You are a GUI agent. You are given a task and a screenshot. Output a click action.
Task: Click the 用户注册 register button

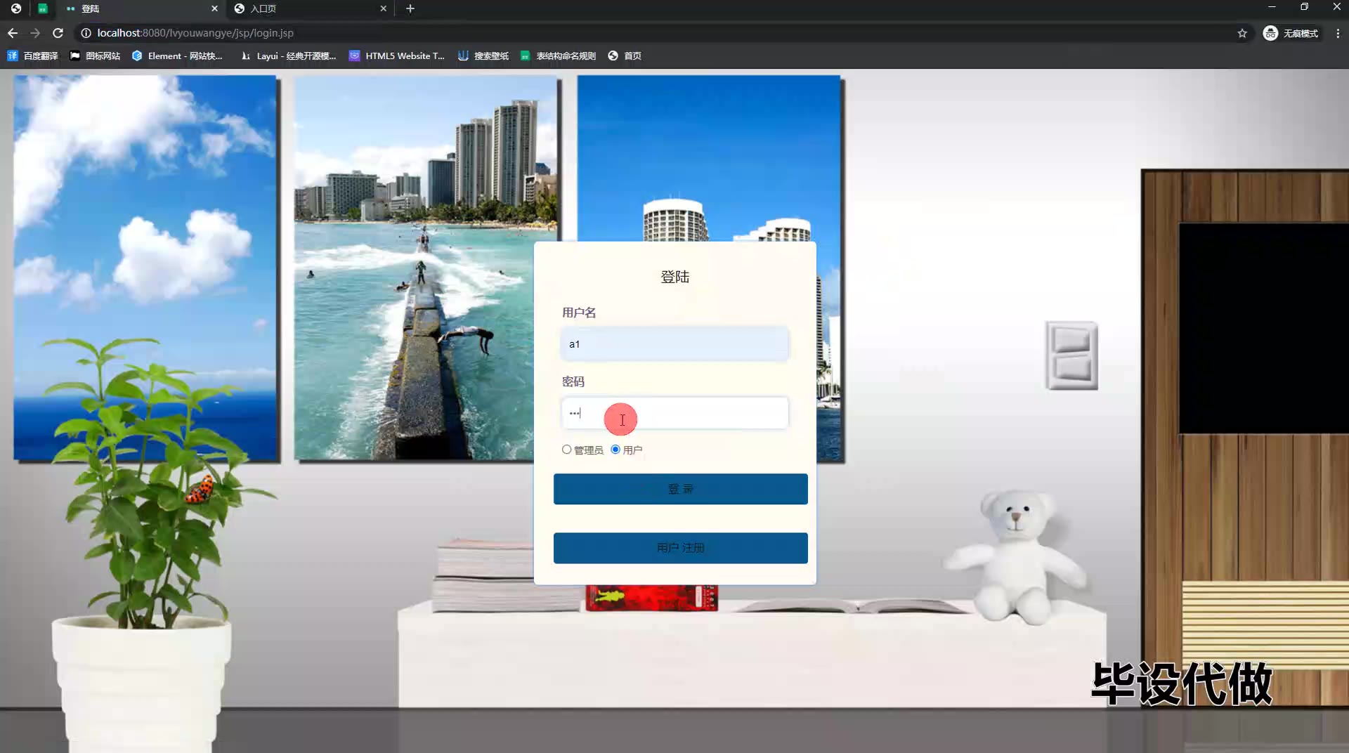pyautogui.click(x=680, y=548)
